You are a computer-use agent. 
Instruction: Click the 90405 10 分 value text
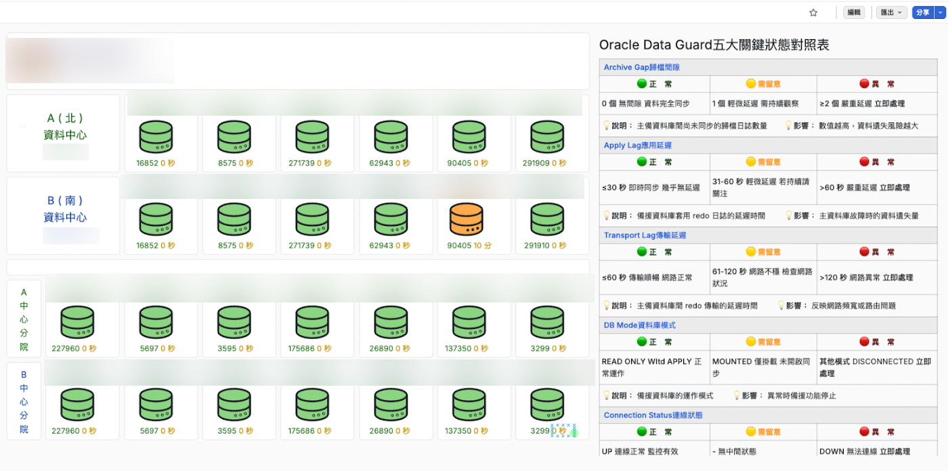click(469, 246)
